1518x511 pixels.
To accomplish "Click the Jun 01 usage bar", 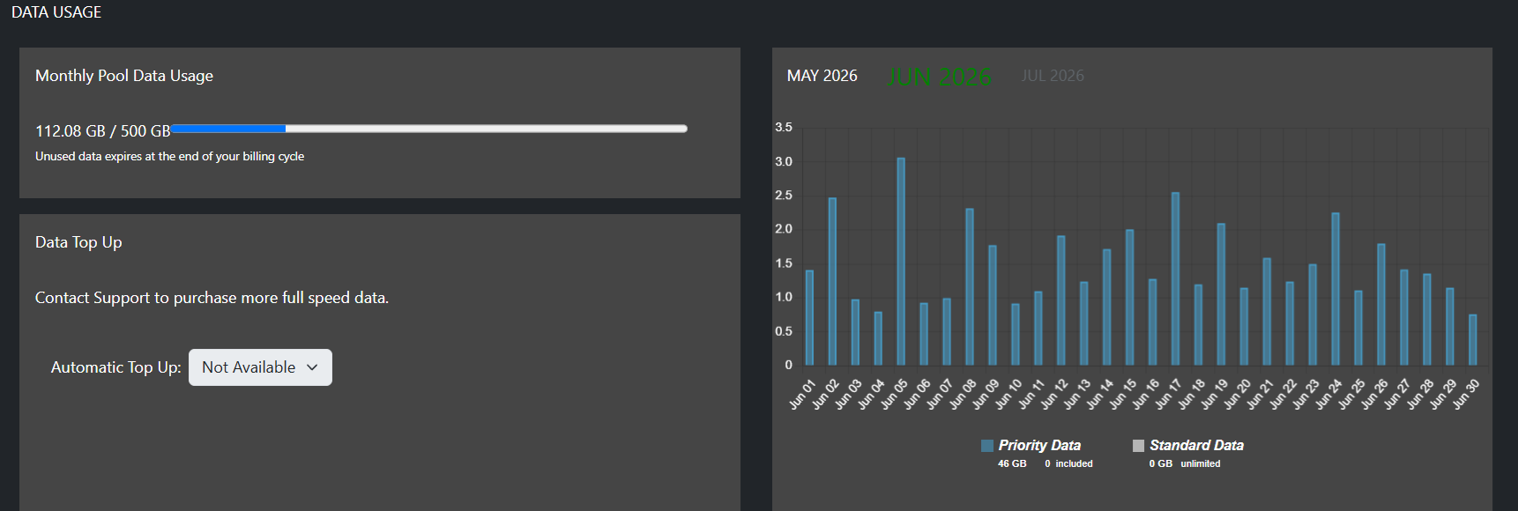I will click(x=809, y=318).
